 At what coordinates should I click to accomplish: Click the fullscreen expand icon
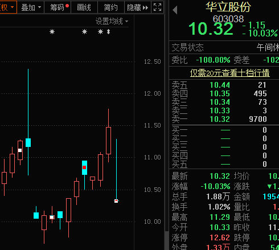[157, 7]
